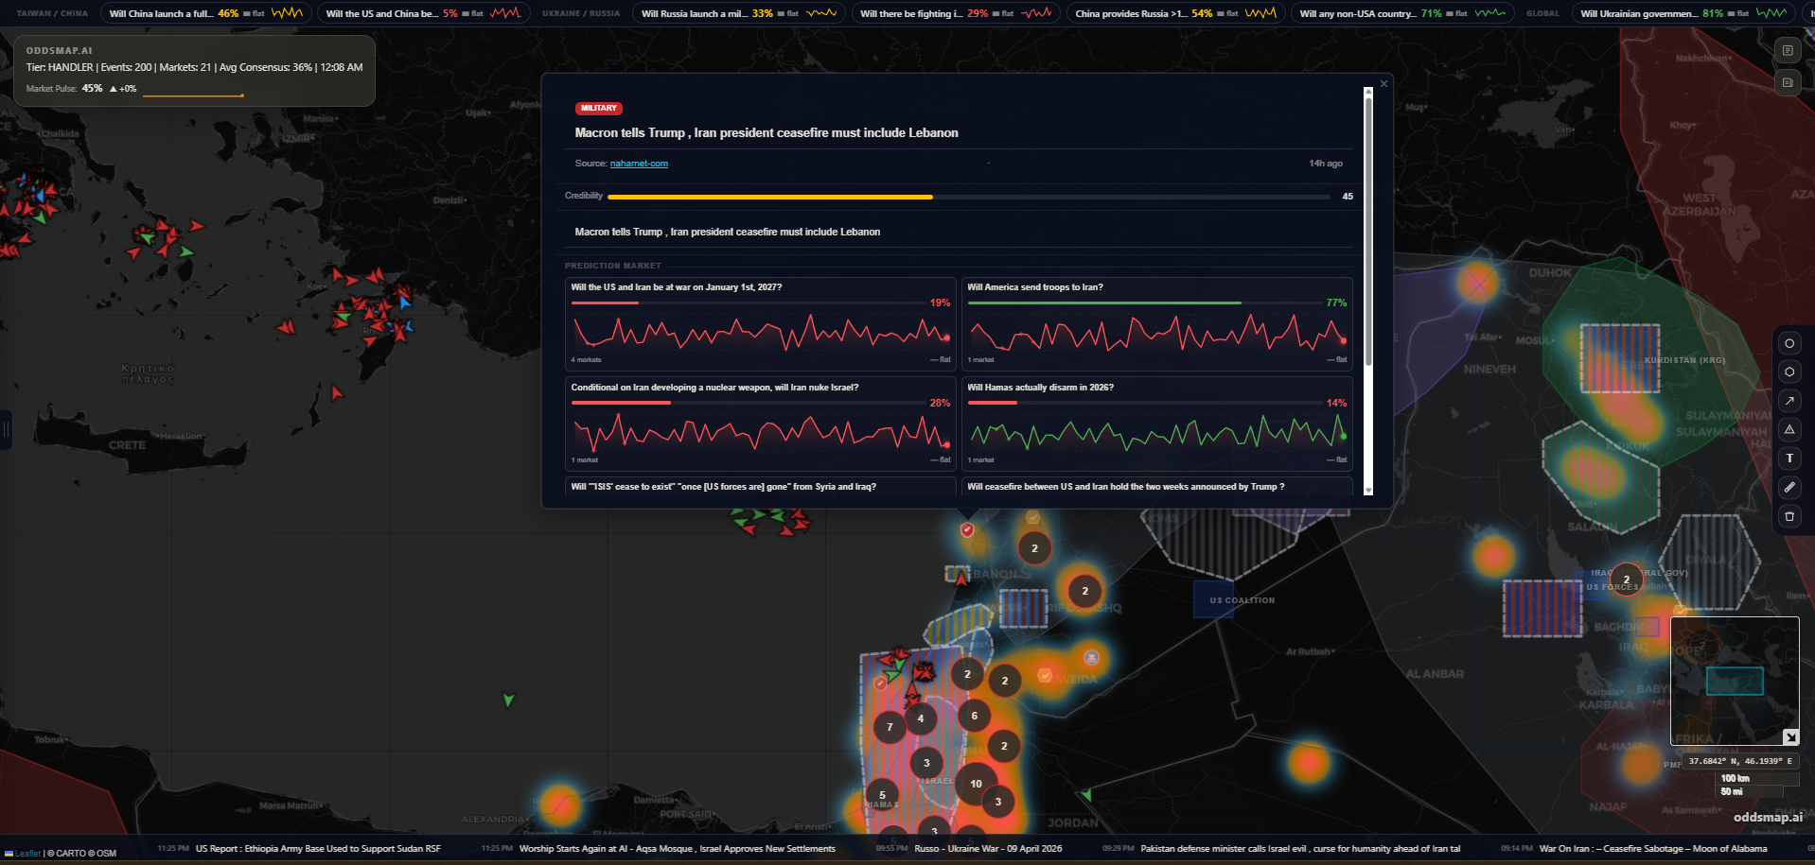Click the cluster marker labeled 10
The image size is (1815, 865).
click(x=976, y=784)
